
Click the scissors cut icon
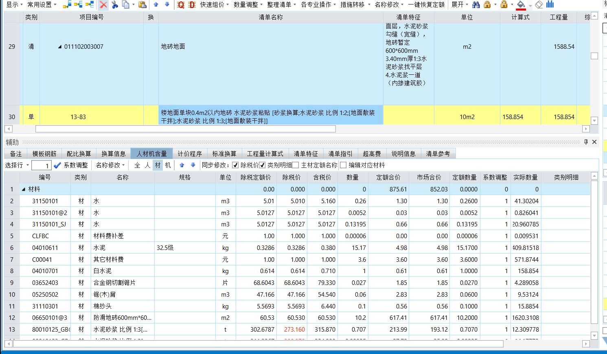[115, 4]
